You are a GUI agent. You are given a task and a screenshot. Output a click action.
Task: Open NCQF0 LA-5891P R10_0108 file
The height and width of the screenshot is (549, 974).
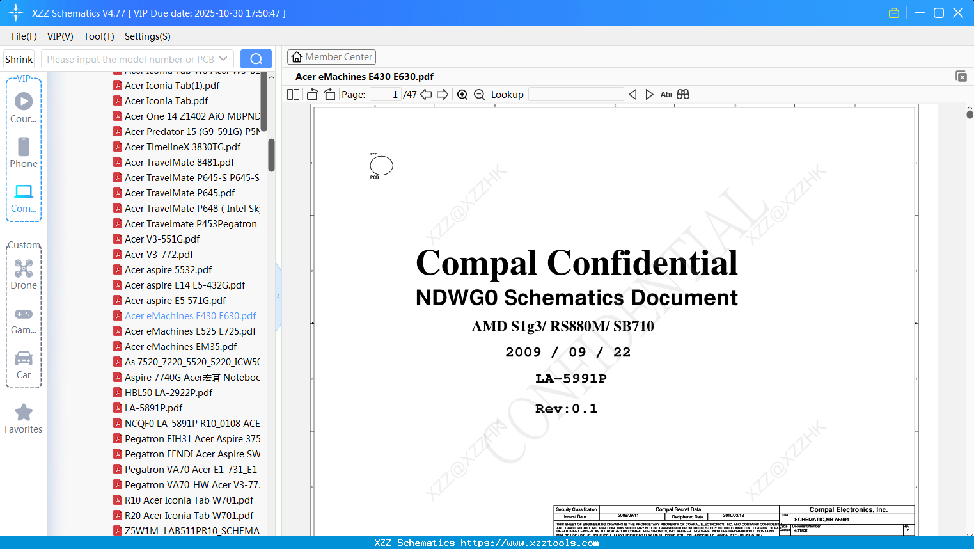(187, 424)
